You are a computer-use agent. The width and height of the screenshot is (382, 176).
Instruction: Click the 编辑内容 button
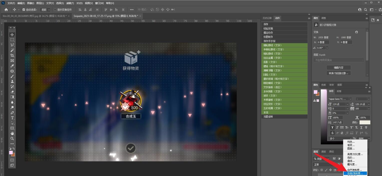(339, 68)
